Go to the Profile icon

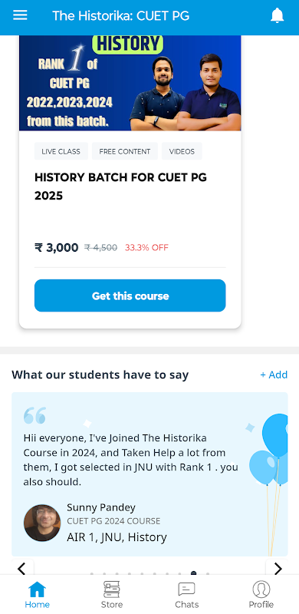pos(261,589)
